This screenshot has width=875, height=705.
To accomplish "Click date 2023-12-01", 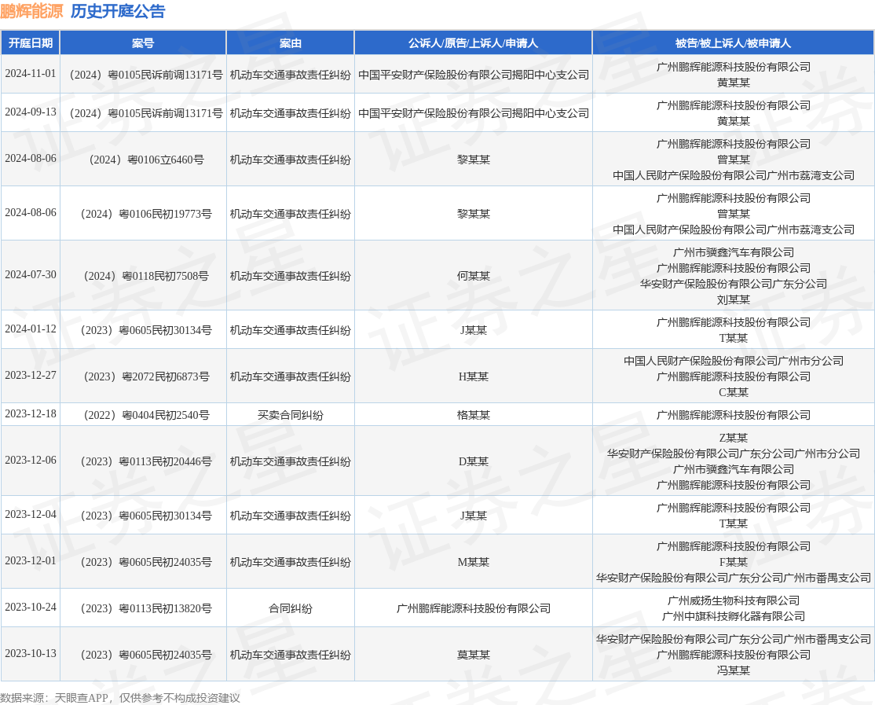I will click(x=31, y=560).
